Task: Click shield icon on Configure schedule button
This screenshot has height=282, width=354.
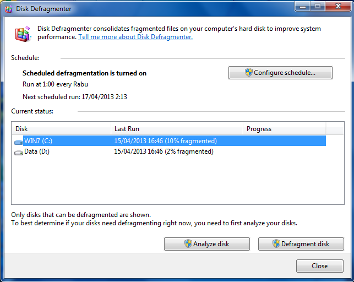Action: click(248, 73)
